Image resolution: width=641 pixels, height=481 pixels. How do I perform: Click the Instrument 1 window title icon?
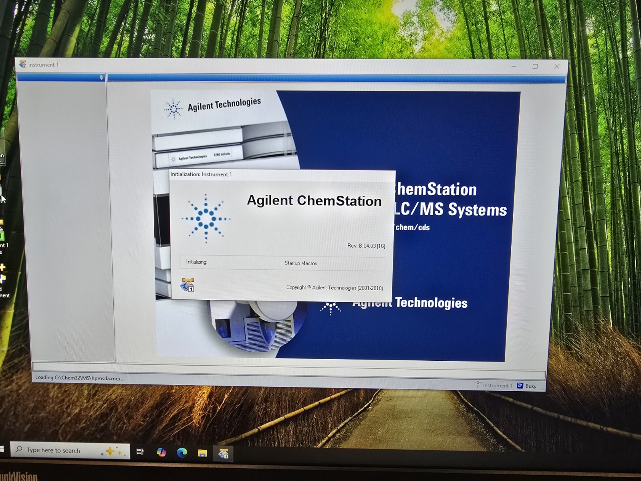[23, 64]
